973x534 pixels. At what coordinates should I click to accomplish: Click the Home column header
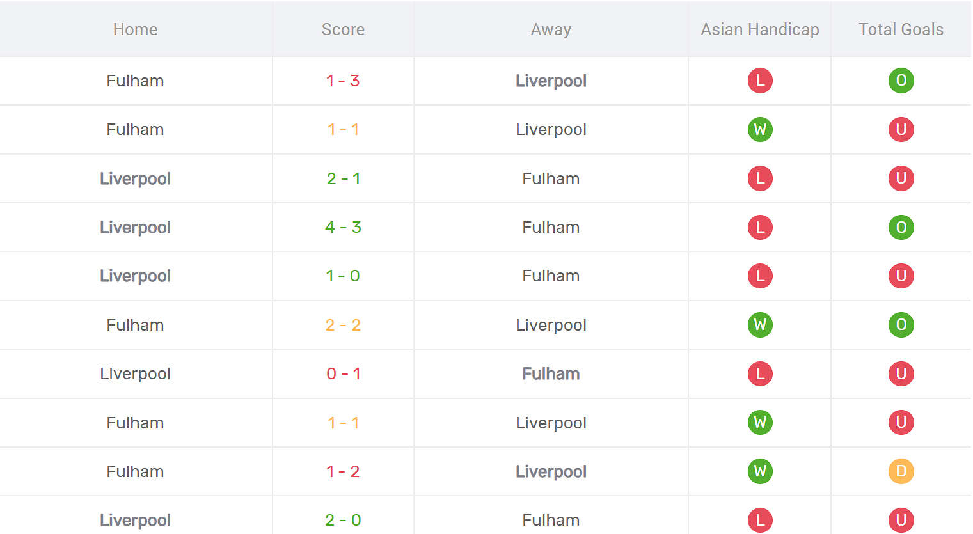135,29
